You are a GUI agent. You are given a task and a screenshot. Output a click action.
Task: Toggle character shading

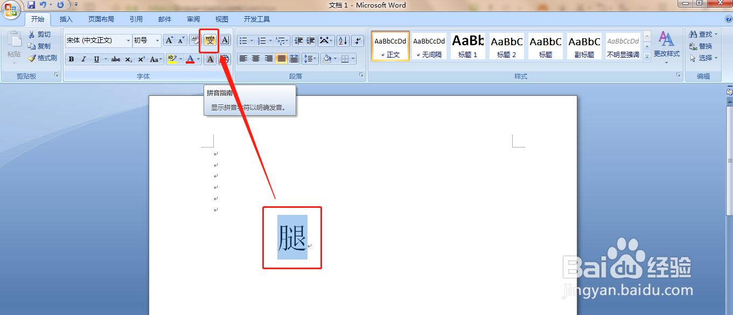click(211, 59)
